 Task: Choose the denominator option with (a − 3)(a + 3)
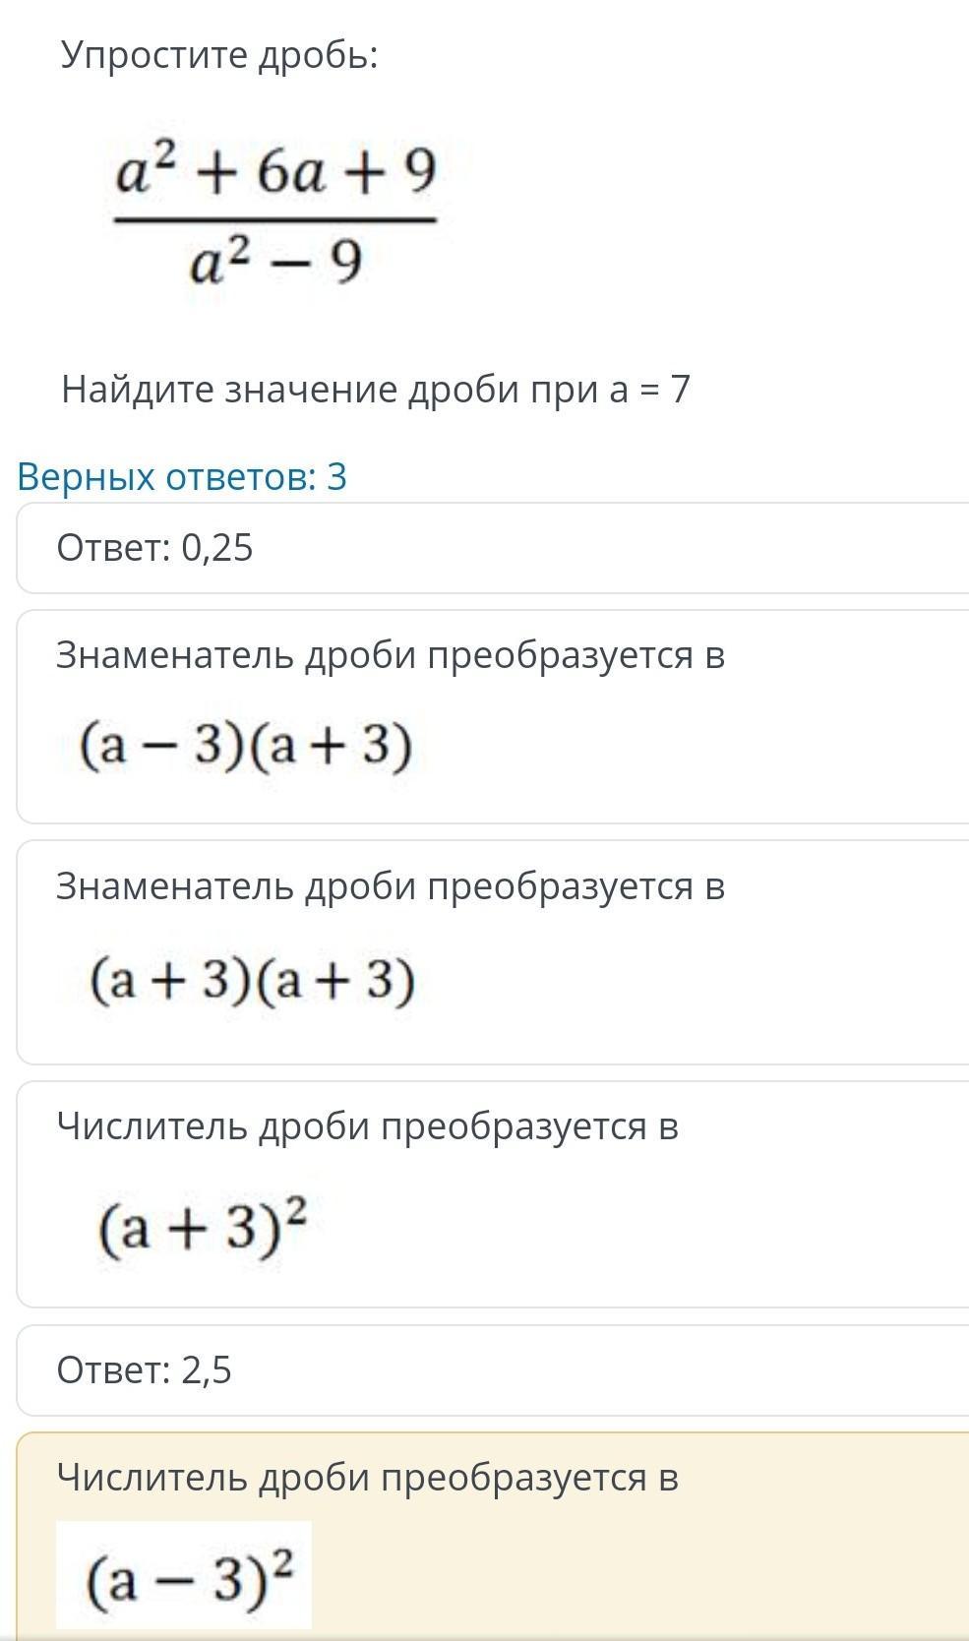pos(493,716)
